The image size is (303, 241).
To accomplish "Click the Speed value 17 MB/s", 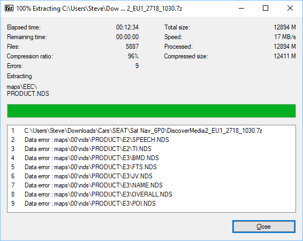I will point(285,37).
